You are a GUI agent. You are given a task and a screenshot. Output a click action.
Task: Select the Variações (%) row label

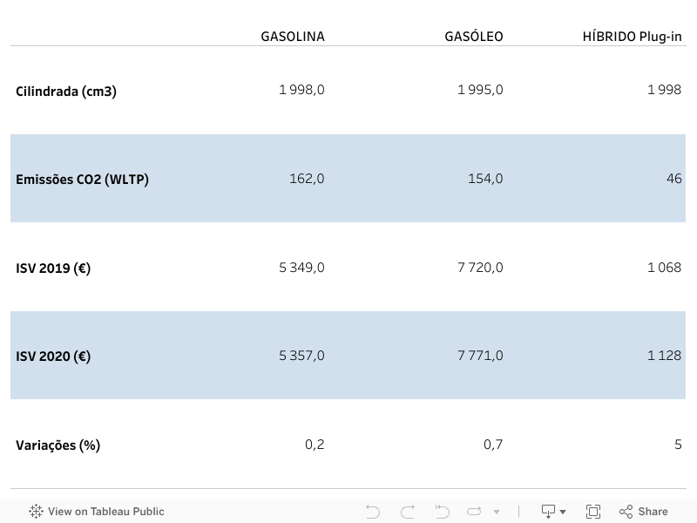[58, 445]
